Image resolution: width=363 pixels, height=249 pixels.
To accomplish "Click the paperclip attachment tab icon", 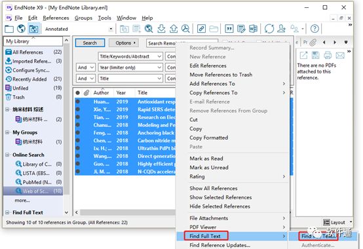I will (313, 43).
